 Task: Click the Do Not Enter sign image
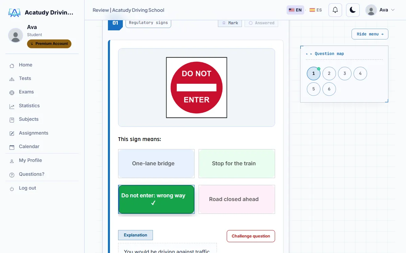tap(197, 88)
